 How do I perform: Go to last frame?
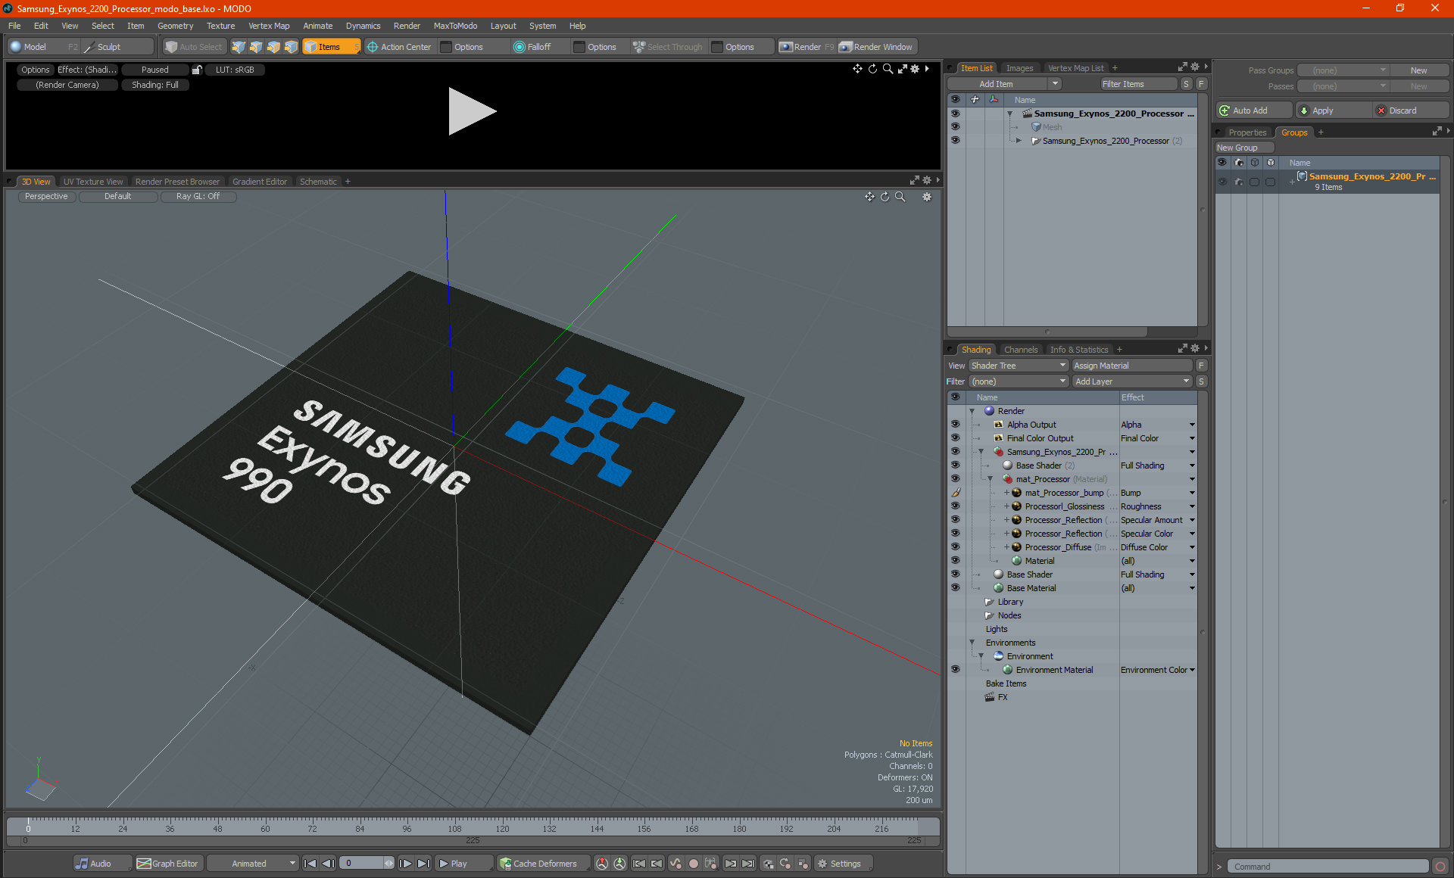(x=424, y=864)
